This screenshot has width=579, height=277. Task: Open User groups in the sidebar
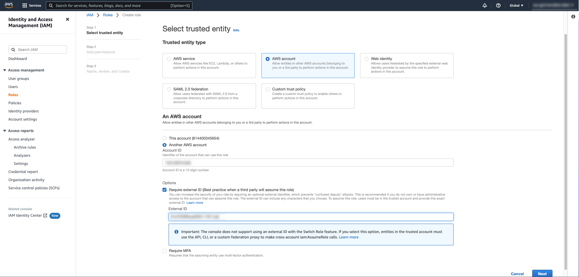click(19, 79)
